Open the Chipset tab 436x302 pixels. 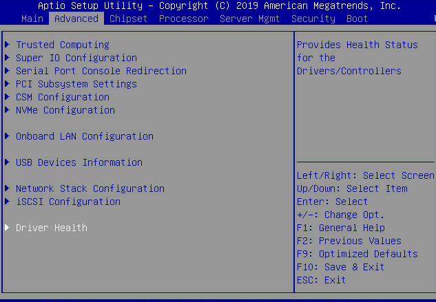(x=128, y=19)
